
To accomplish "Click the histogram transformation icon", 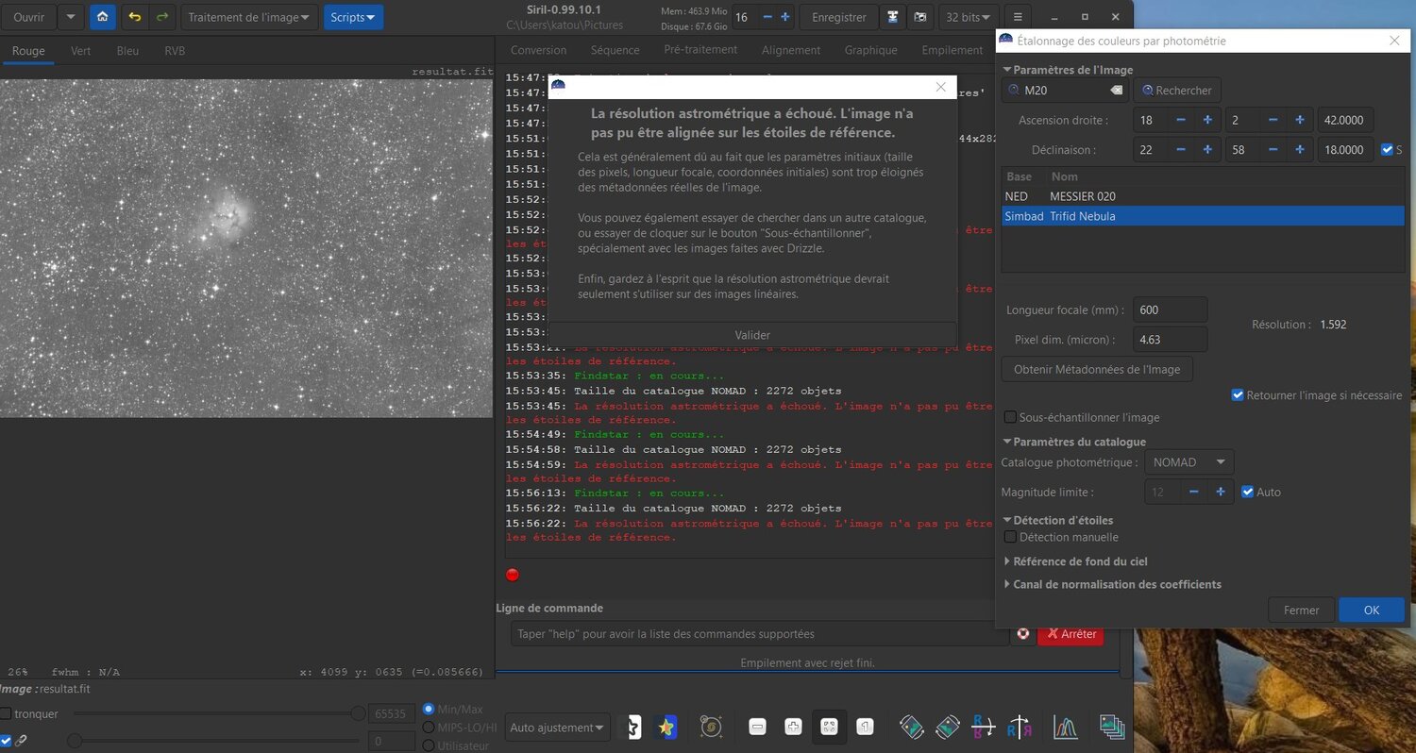I will coord(1066,727).
